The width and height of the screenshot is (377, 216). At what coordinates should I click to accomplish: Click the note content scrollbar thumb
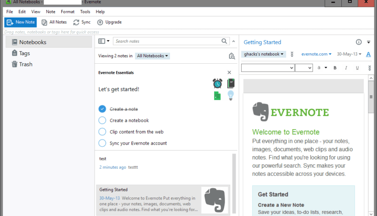(x=371, y=97)
